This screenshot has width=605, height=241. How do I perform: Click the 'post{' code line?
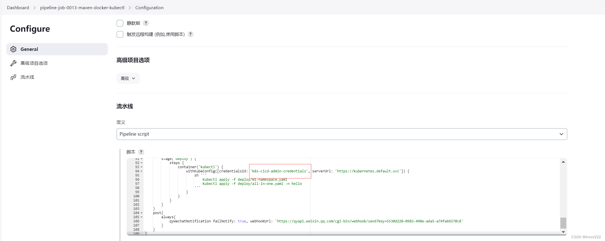(x=158, y=213)
